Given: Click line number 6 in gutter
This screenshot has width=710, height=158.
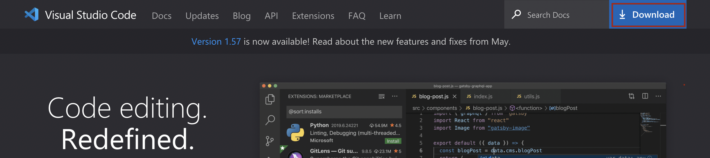Looking at the screenshot, I should (x=421, y=151).
